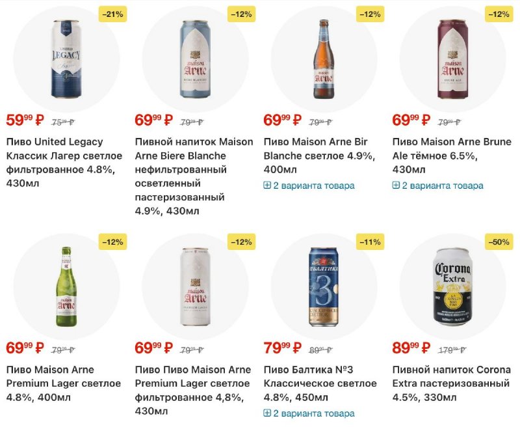
Task: Click the -11% discount badge on Балтика
Action: (370, 242)
